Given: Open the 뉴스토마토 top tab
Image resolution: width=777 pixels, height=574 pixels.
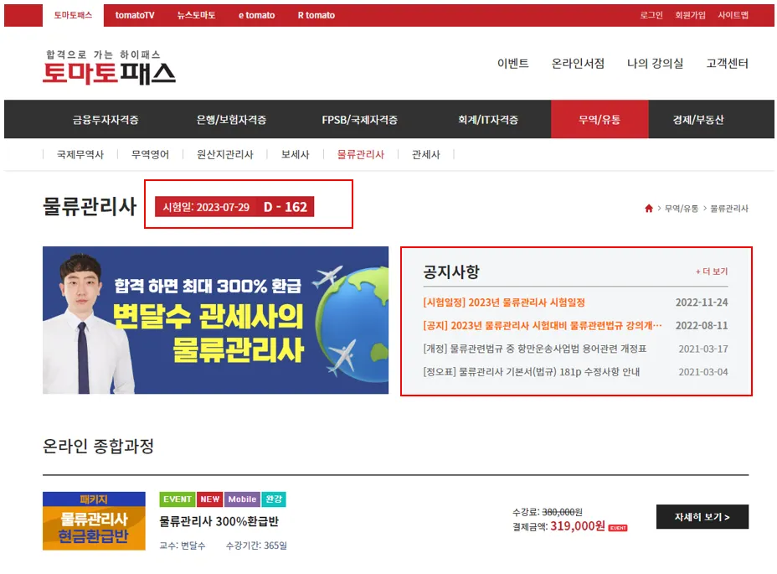Looking at the screenshot, I should tap(196, 15).
